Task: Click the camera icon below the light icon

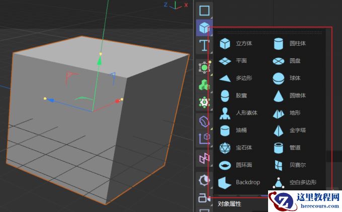Action: 203,198
